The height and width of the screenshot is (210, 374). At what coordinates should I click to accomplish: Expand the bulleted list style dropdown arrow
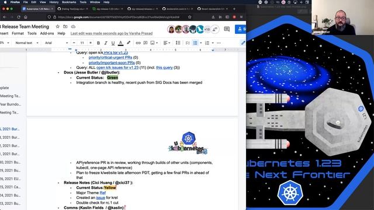point(201,43)
